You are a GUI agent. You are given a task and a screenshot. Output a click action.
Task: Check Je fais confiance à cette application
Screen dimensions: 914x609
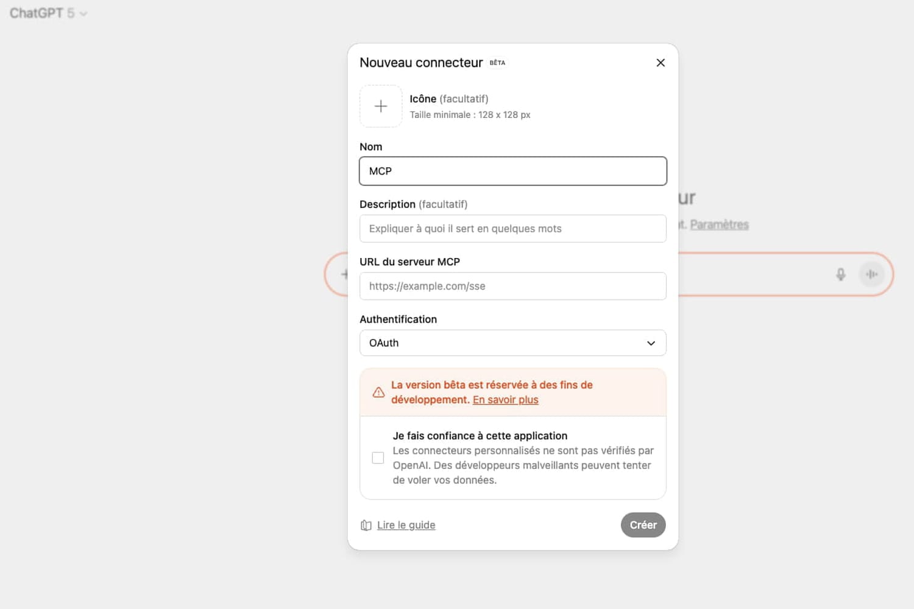378,458
